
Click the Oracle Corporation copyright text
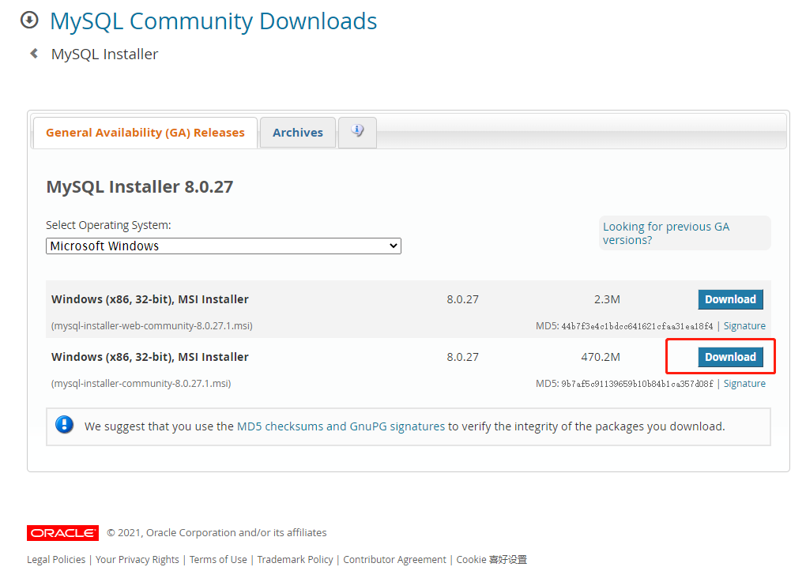pos(217,533)
